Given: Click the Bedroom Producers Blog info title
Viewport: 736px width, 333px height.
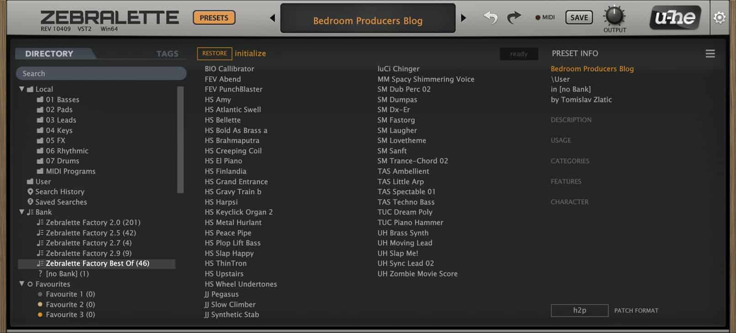Looking at the screenshot, I should coord(592,69).
